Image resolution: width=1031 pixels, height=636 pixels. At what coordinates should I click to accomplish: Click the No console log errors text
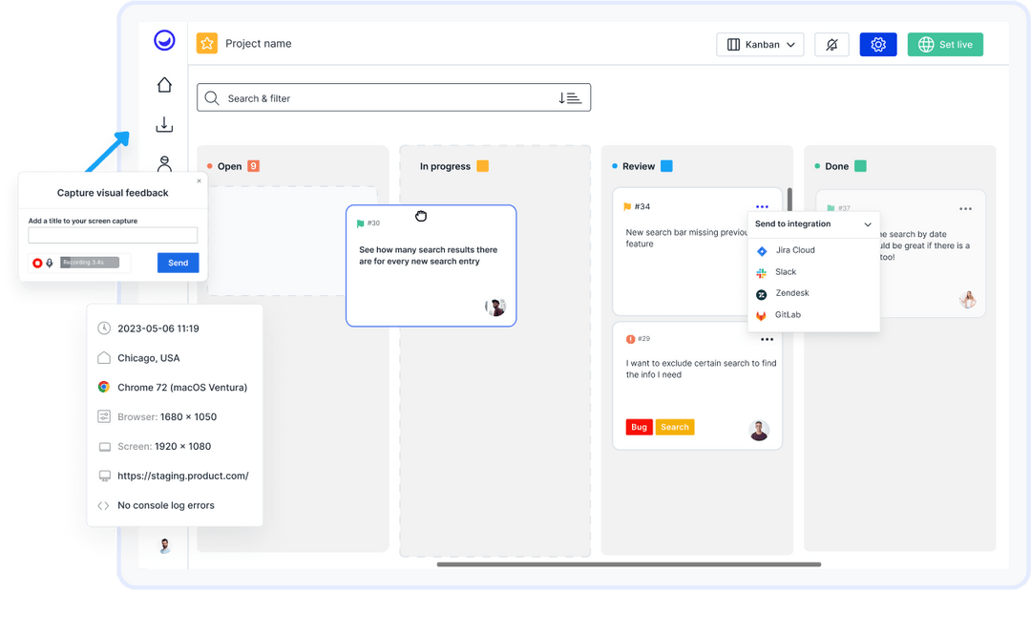[x=166, y=505]
